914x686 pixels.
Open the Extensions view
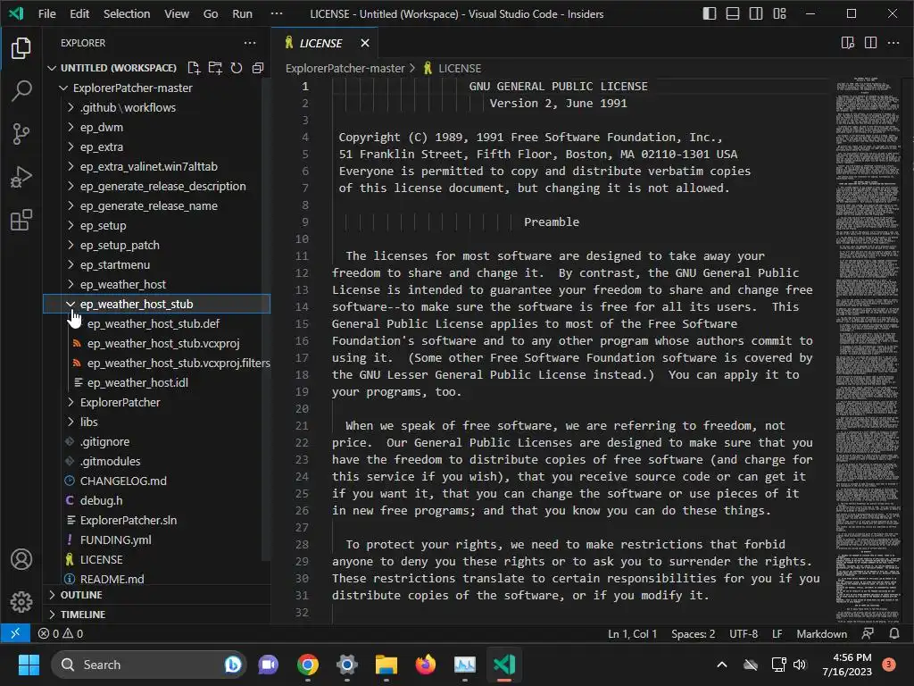coord(21,221)
